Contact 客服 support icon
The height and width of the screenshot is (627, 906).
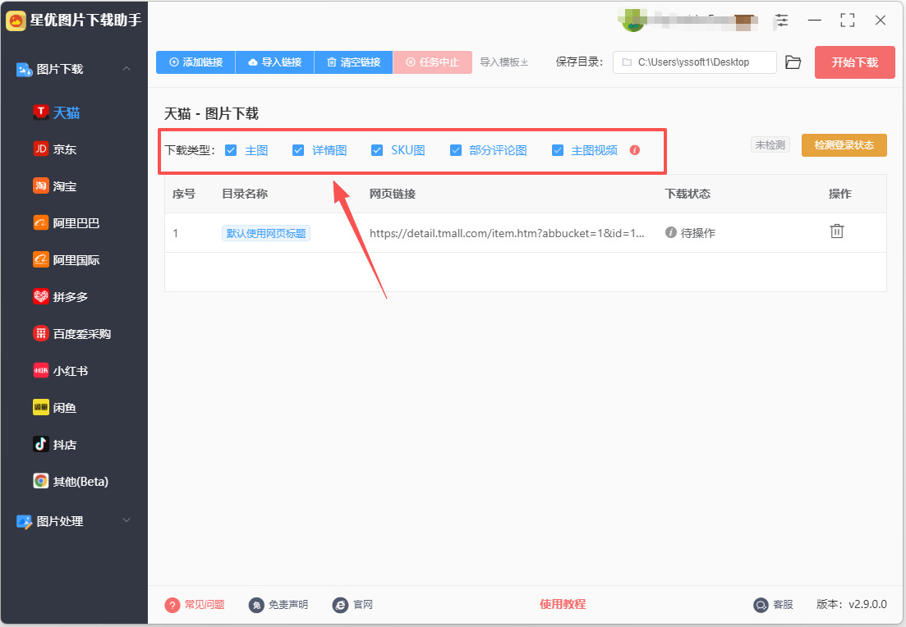tap(761, 605)
